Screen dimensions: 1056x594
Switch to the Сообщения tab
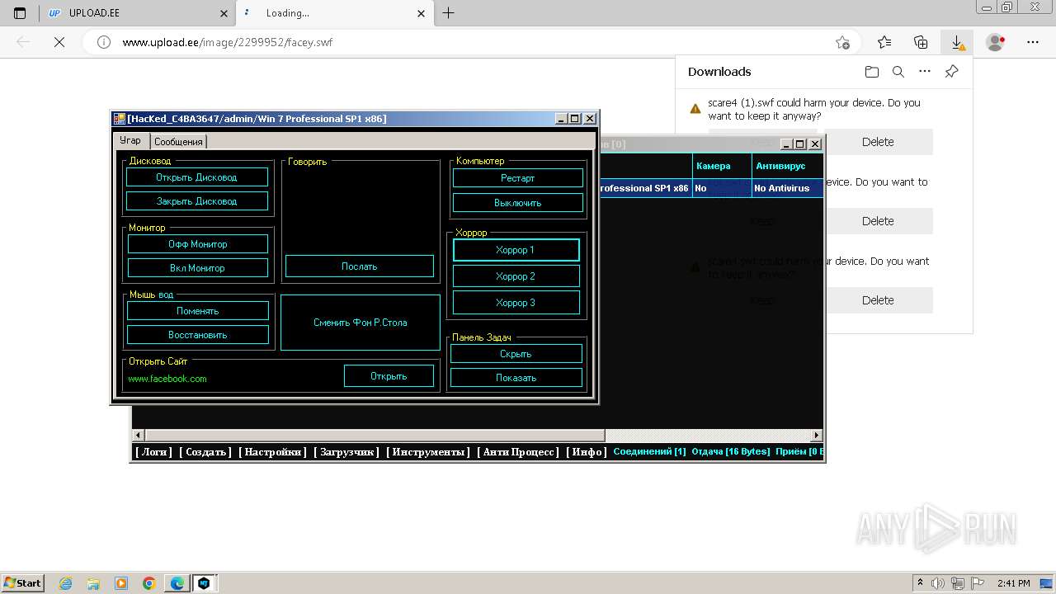click(178, 142)
